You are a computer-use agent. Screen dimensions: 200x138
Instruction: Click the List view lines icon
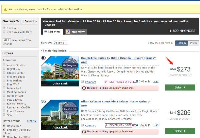coord(46,32)
